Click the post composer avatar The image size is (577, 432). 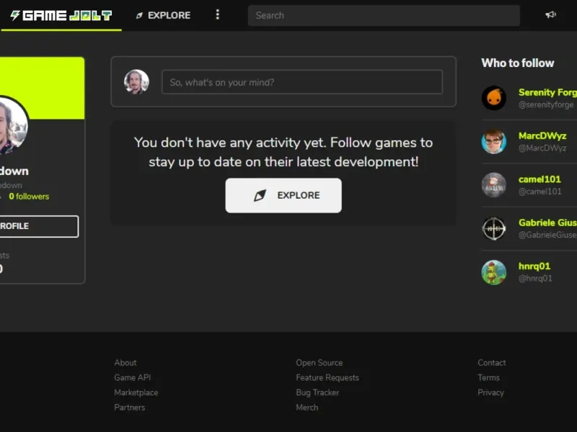136,81
